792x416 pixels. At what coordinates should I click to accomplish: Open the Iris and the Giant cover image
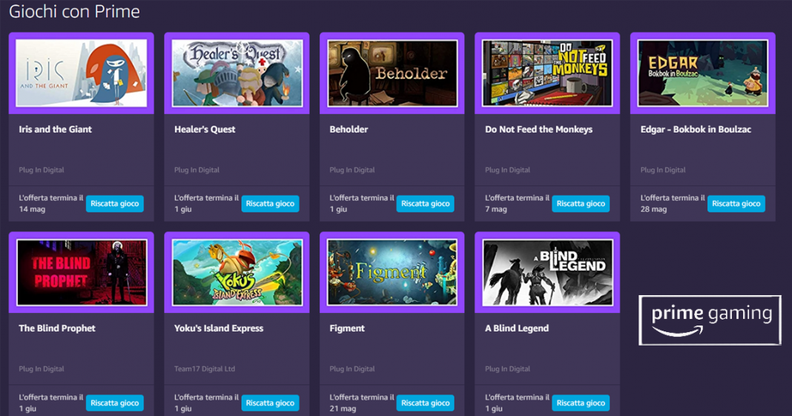point(82,73)
